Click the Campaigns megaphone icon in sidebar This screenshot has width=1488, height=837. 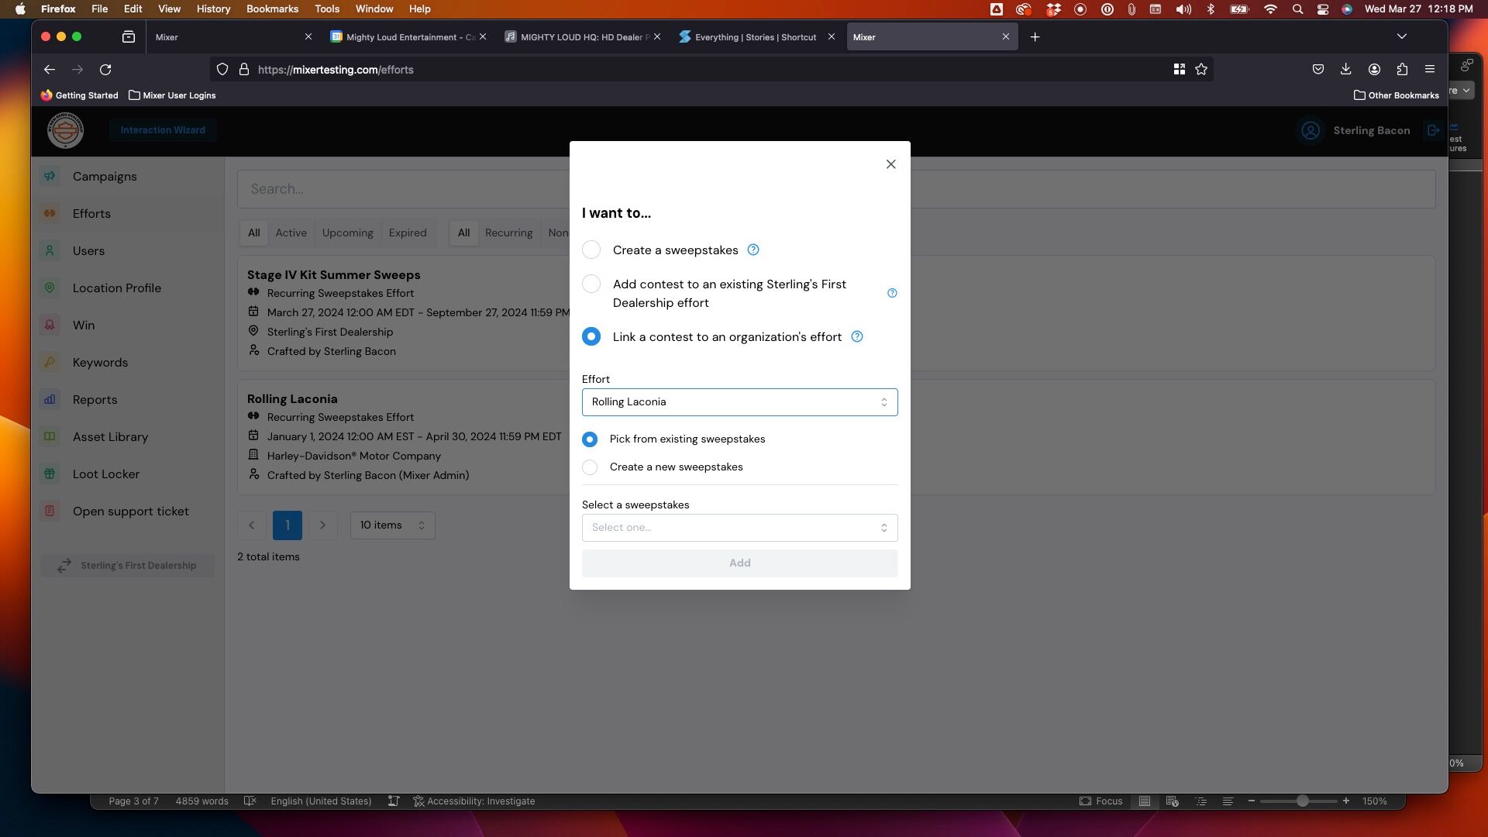50,177
